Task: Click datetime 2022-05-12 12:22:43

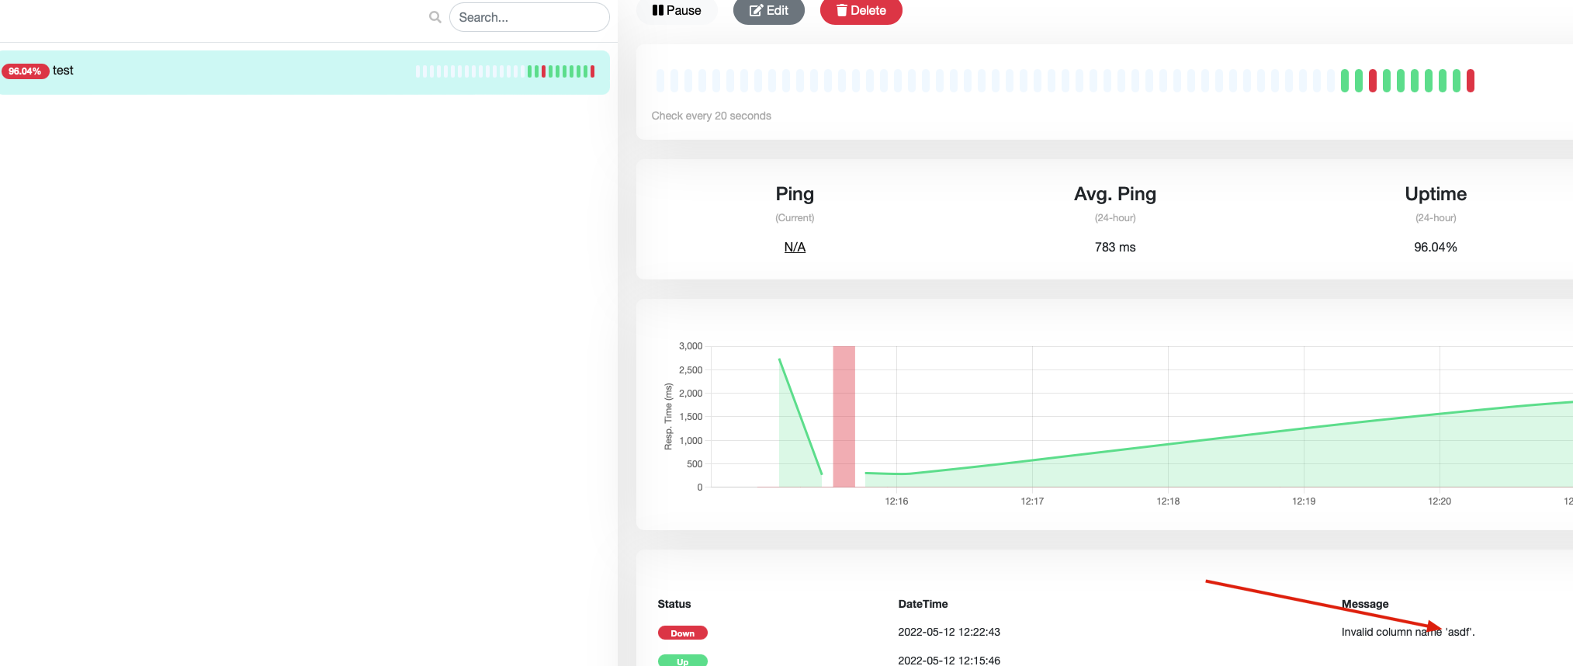Action: point(949,632)
